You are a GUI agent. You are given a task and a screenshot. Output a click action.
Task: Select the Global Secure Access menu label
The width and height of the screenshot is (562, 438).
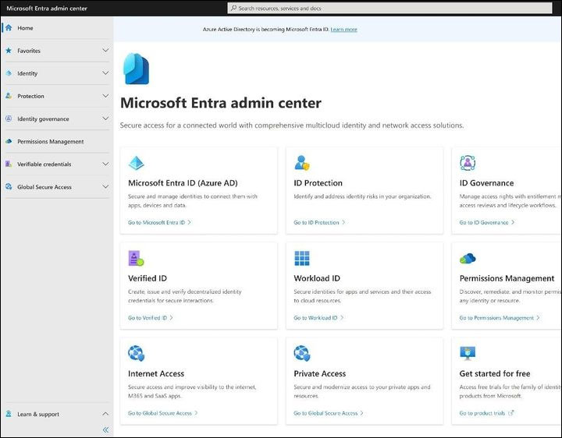(44, 187)
